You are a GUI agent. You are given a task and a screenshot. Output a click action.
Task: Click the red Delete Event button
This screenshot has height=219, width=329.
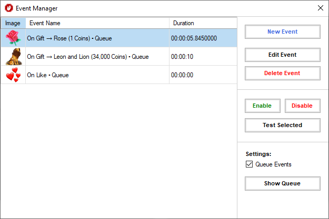283,73
